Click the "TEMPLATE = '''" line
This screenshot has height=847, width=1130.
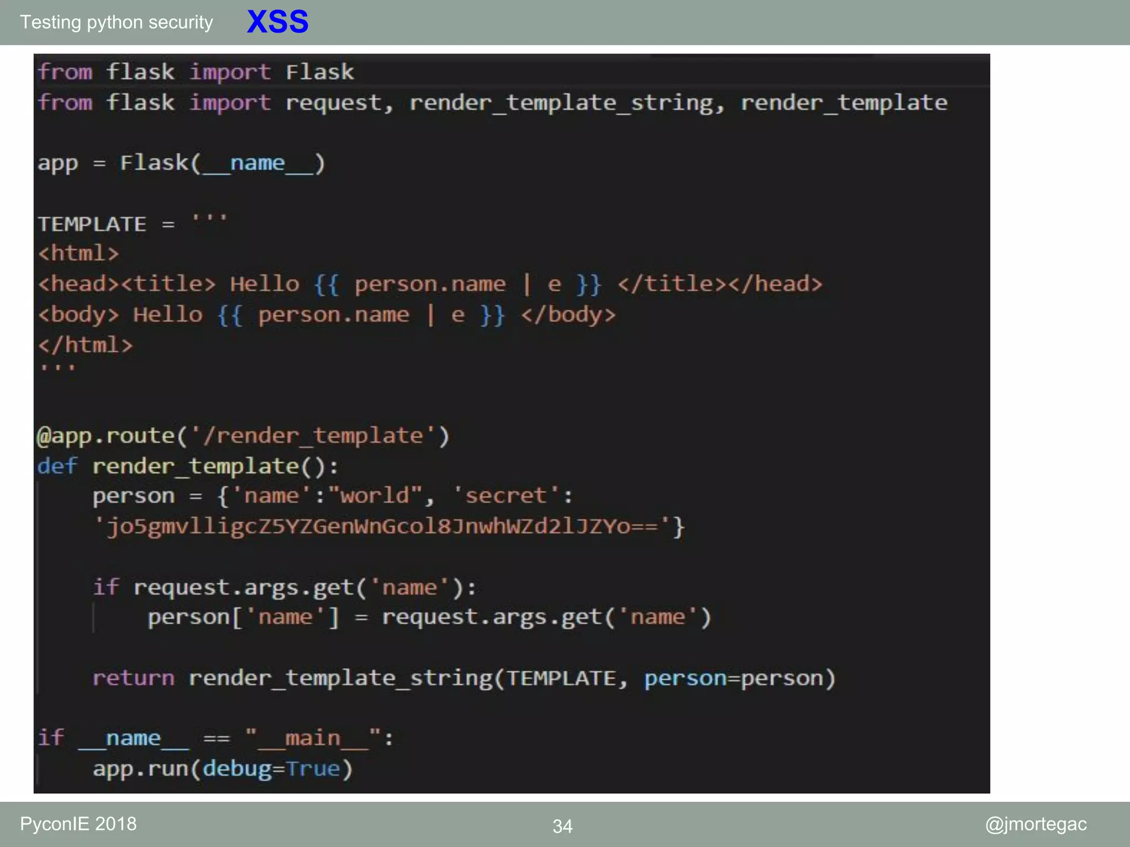tap(132, 223)
